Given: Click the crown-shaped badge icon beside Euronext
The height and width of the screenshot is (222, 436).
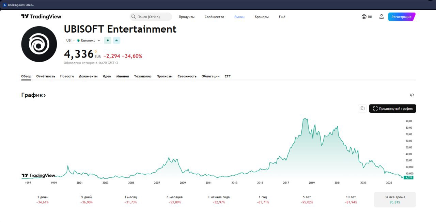Looking at the screenshot, I should coord(116,40).
